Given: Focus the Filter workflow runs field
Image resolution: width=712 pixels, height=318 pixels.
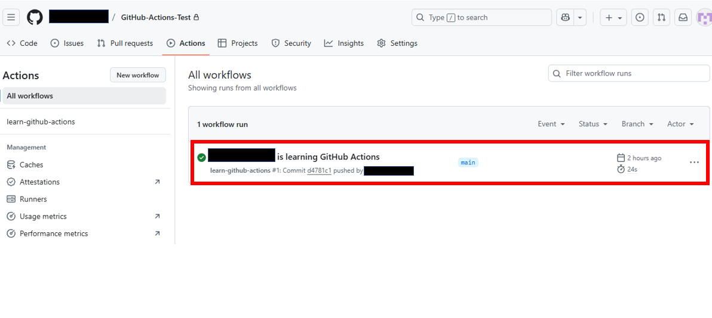Looking at the screenshot, I should (629, 73).
